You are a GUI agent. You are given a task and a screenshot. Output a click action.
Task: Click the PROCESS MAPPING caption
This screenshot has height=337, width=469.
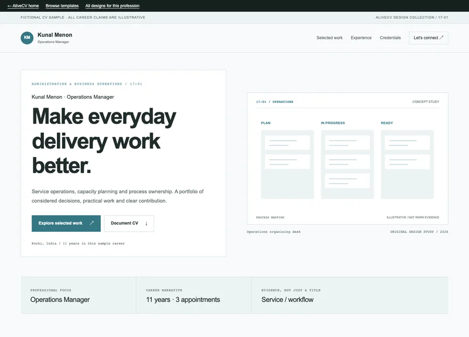(270, 217)
